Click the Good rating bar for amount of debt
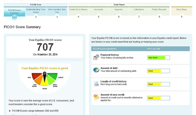 (x=159, y=71)
